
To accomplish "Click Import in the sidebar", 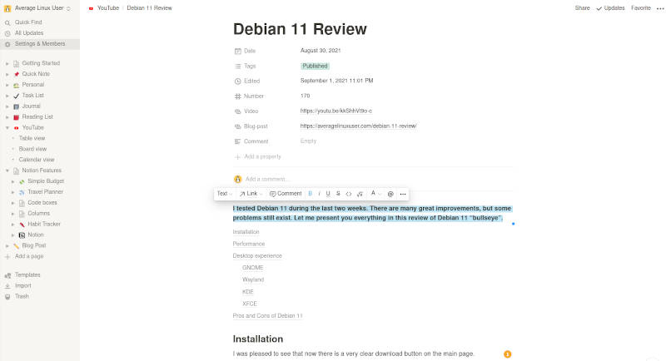I will point(23,285).
